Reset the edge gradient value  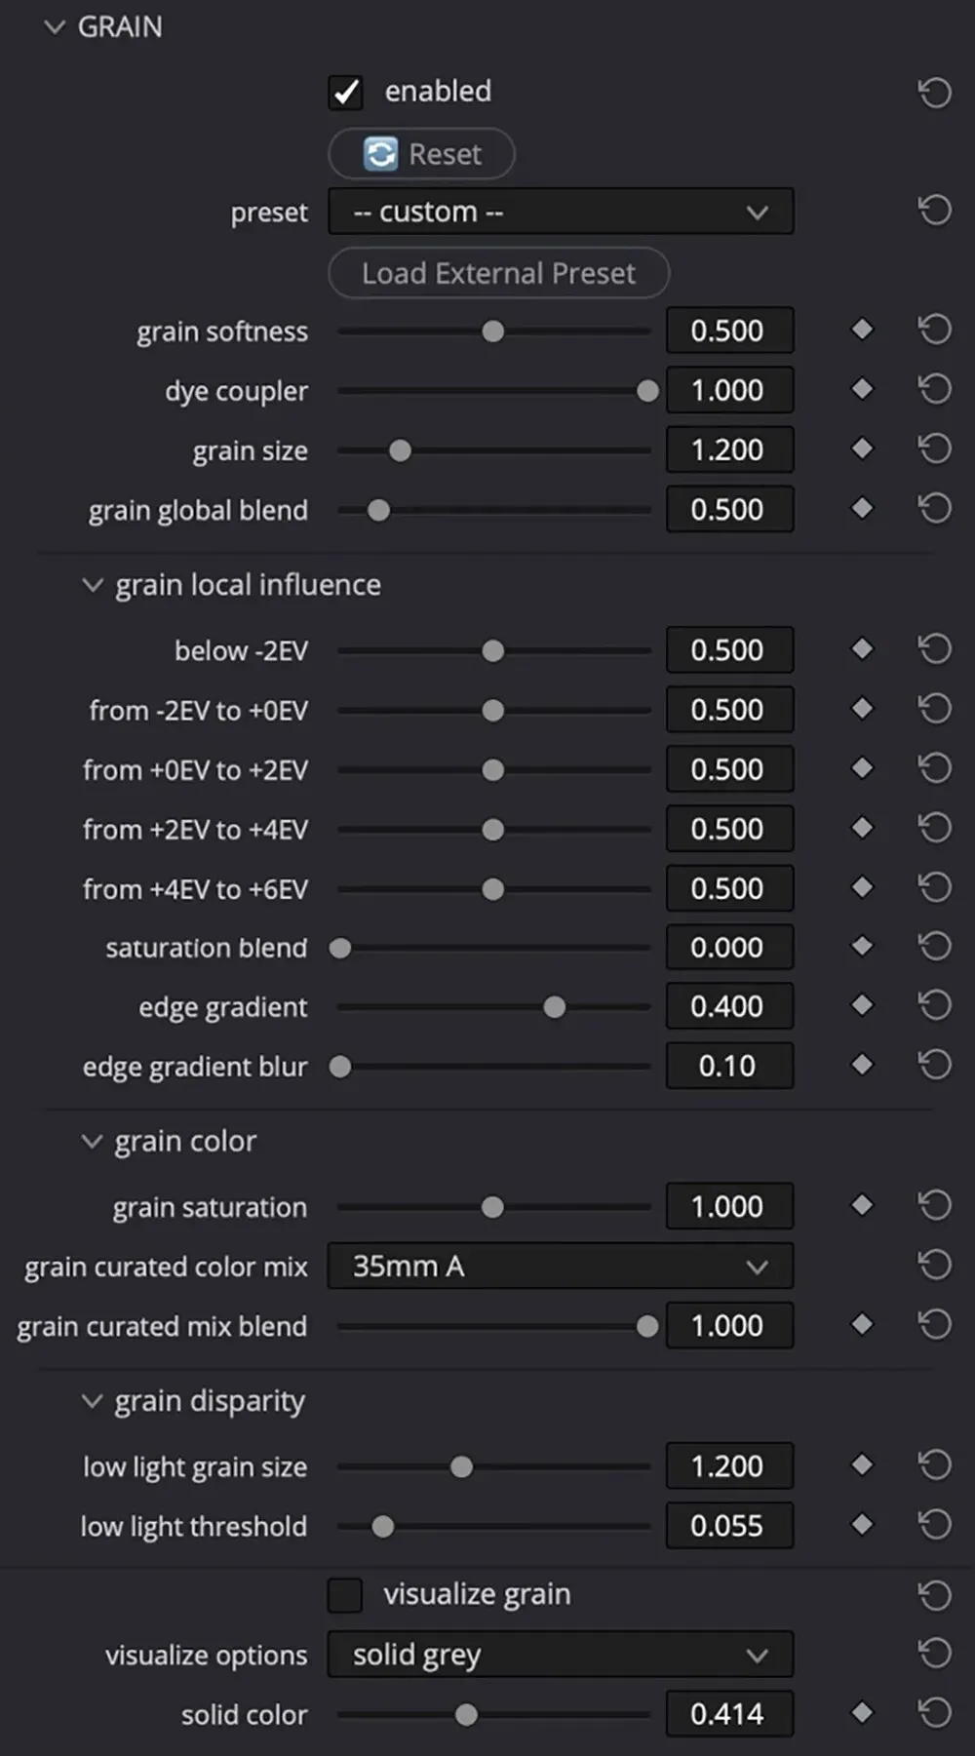click(934, 1005)
